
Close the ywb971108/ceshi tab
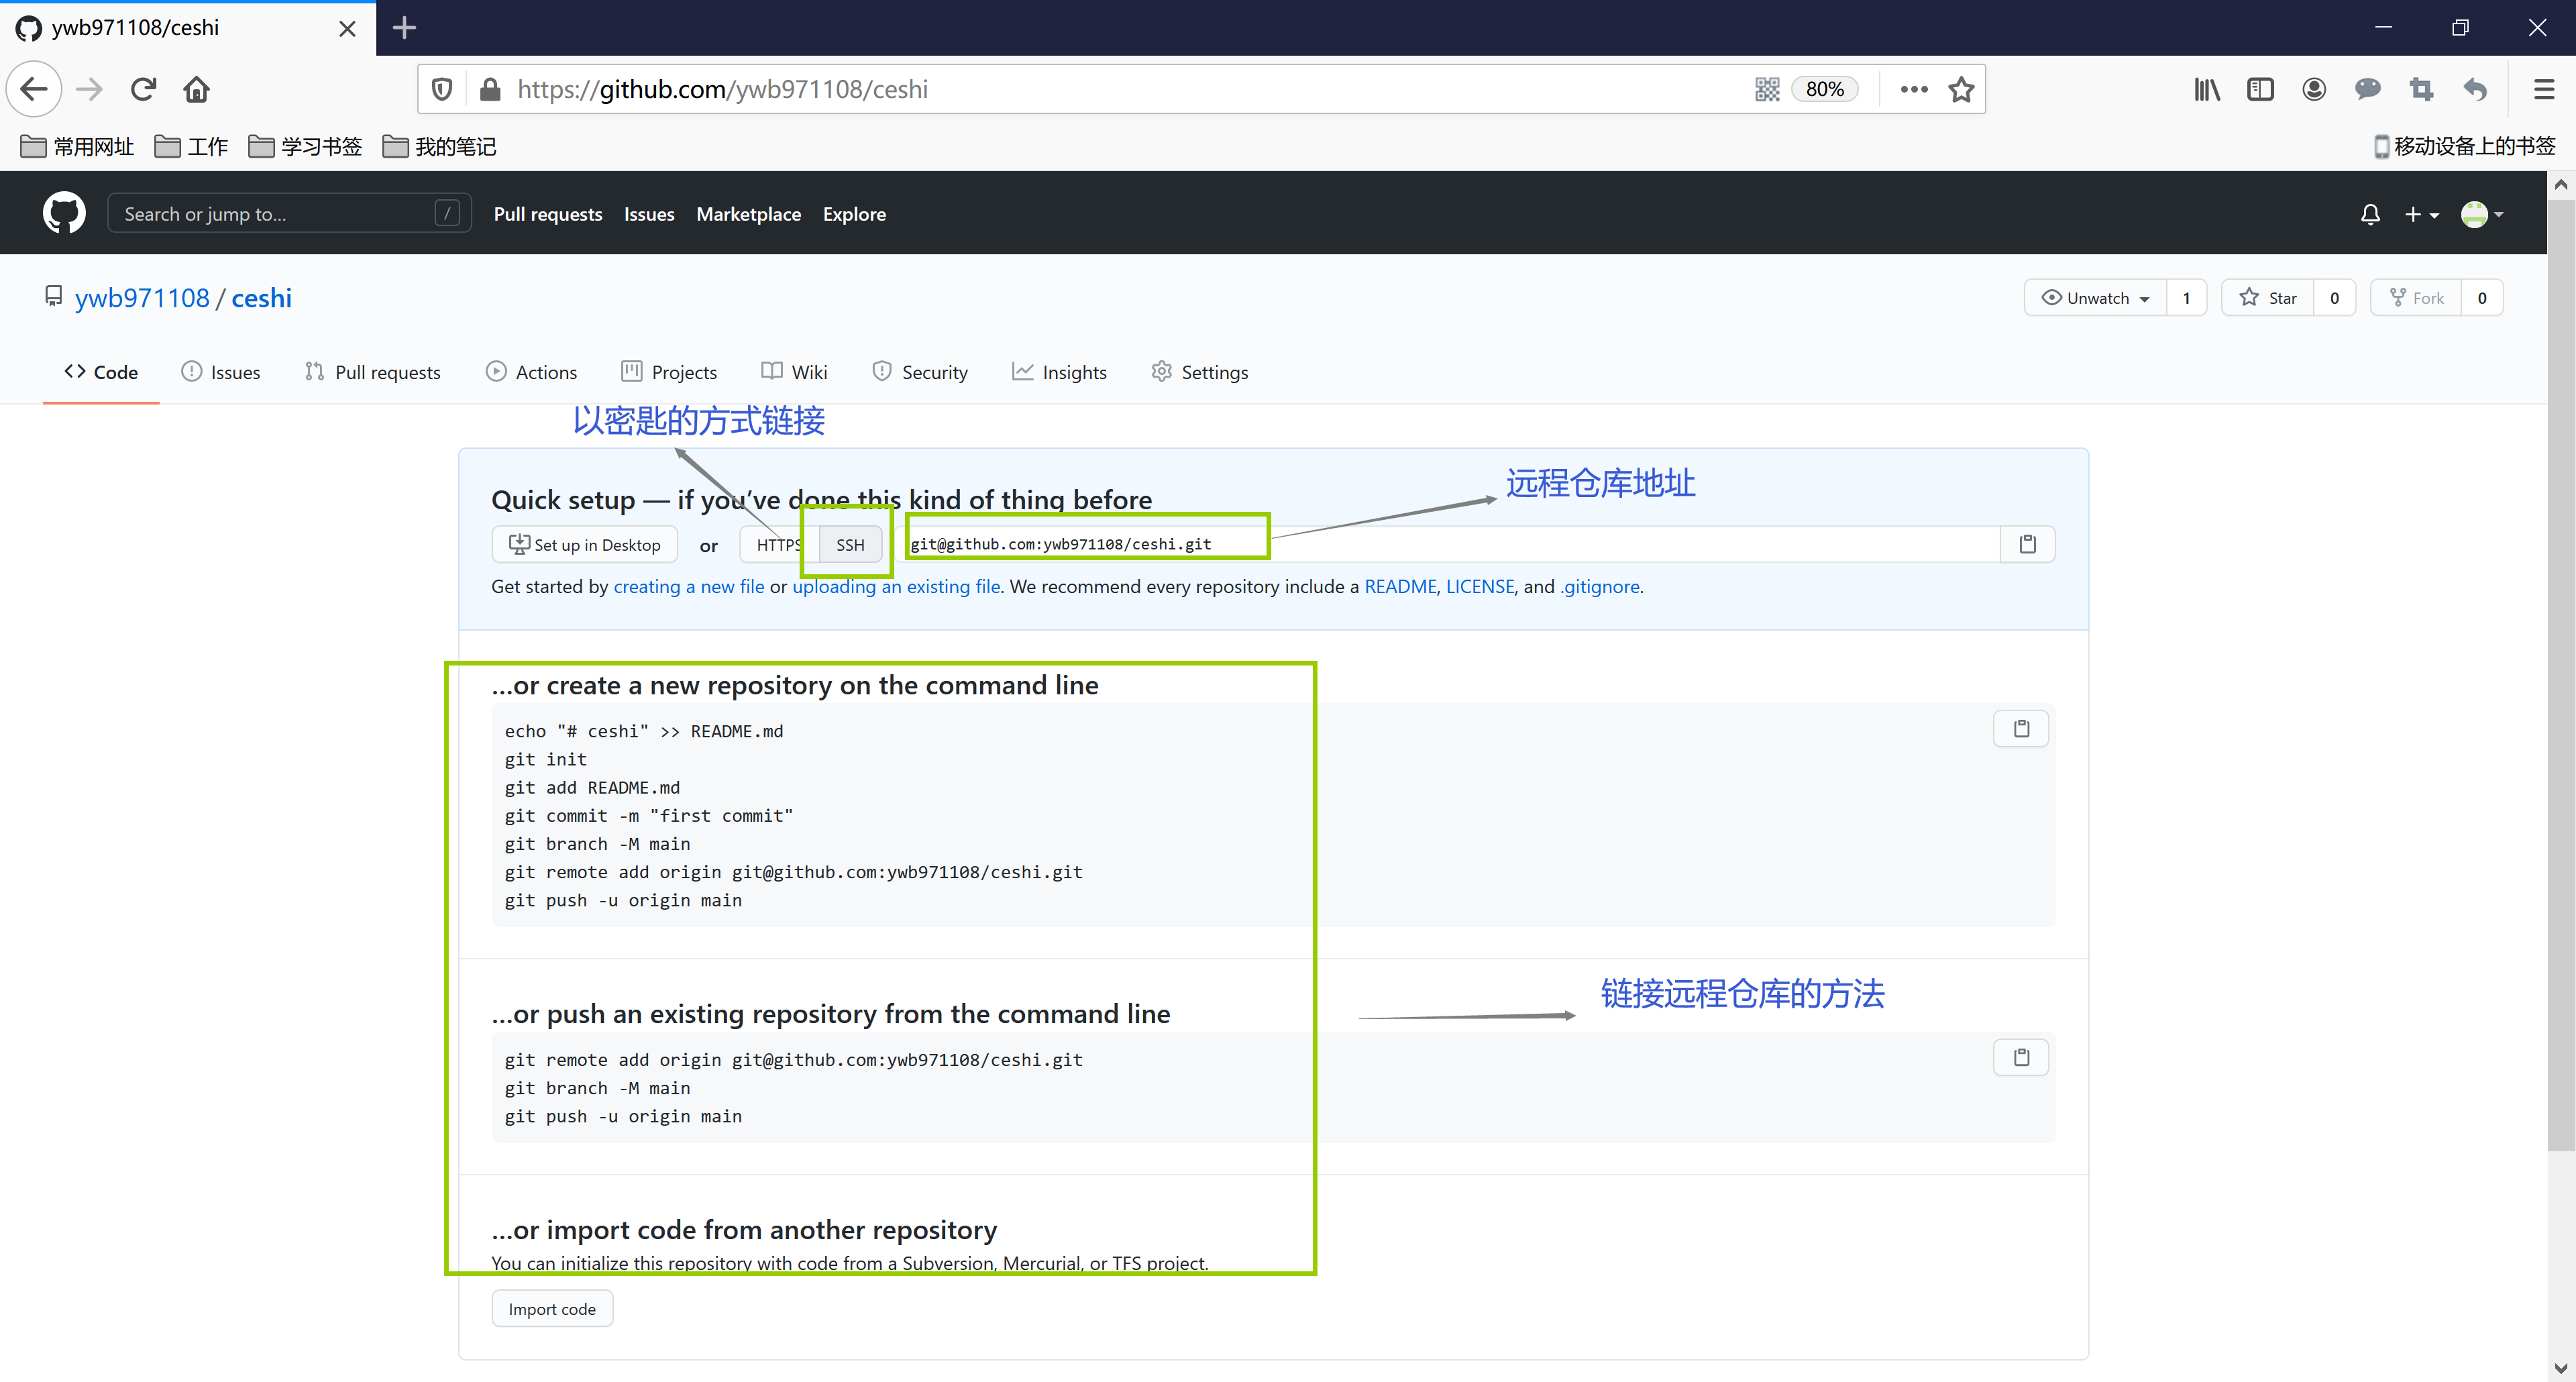coord(347,28)
